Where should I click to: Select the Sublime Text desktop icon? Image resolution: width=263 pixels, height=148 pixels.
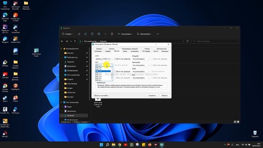pos(16,40)
